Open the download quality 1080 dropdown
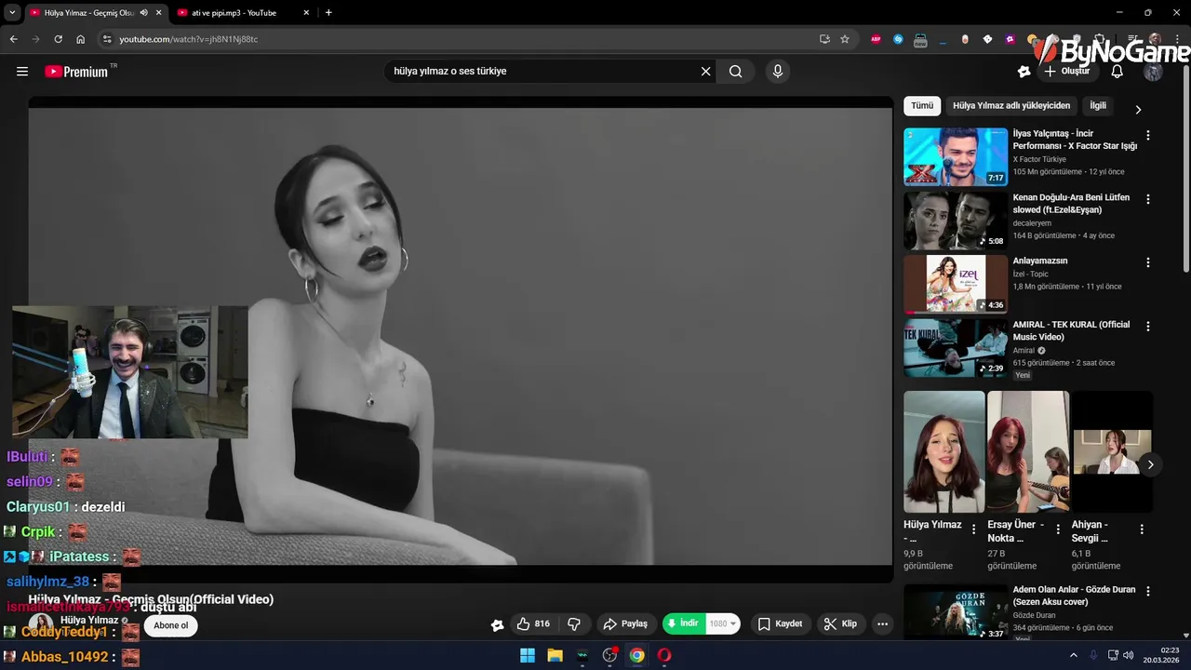 [722, 623]
